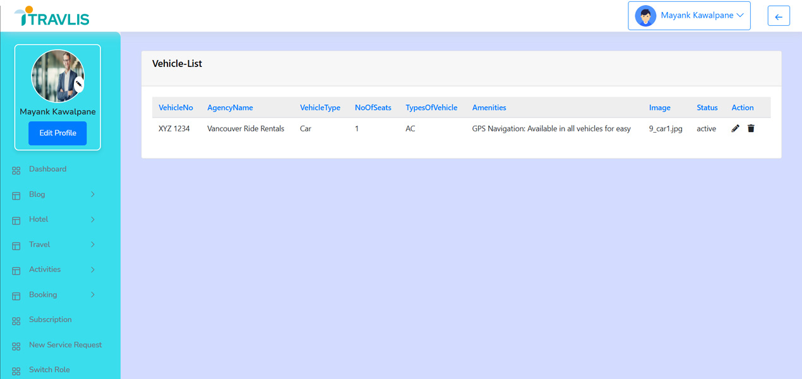Viewport: 802px width, 379px height.
Task: Click the New Service Request icon
Action: [15, 345]
